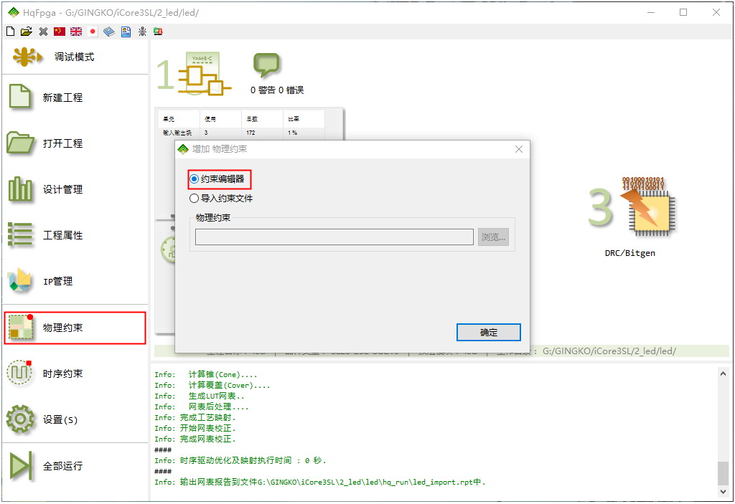Switch language with the Chinese flag icon
The image size is (735, 504).
(x=60, y=32)
